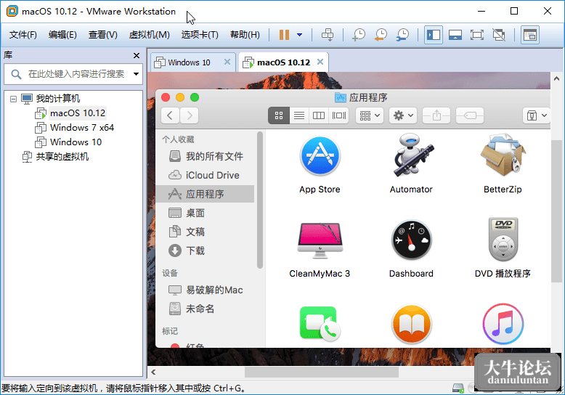Close the macOS 10.12 tab
Viewport: 565px width, 395px height.
click(320, 62)
